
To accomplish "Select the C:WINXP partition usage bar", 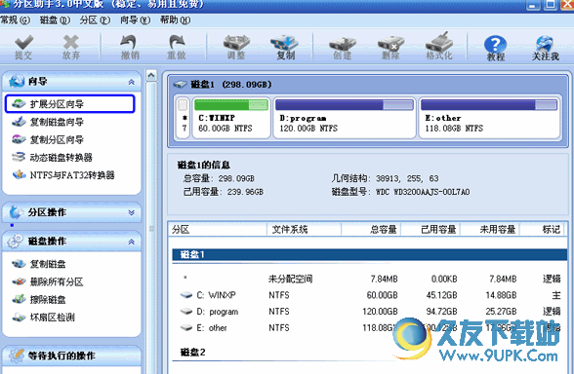I will pos(231,105).
